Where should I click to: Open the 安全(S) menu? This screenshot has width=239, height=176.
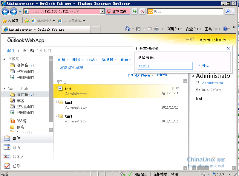tap(193, 29)
